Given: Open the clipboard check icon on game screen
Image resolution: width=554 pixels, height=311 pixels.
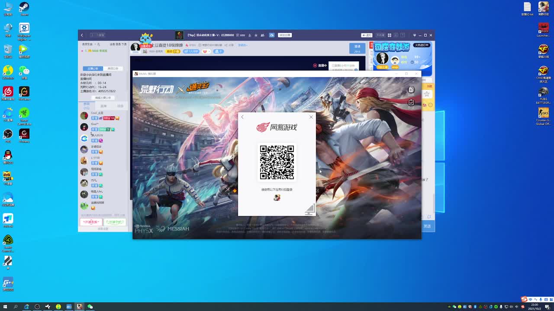Looking at the screenshot, I should (x=411, y=102).
